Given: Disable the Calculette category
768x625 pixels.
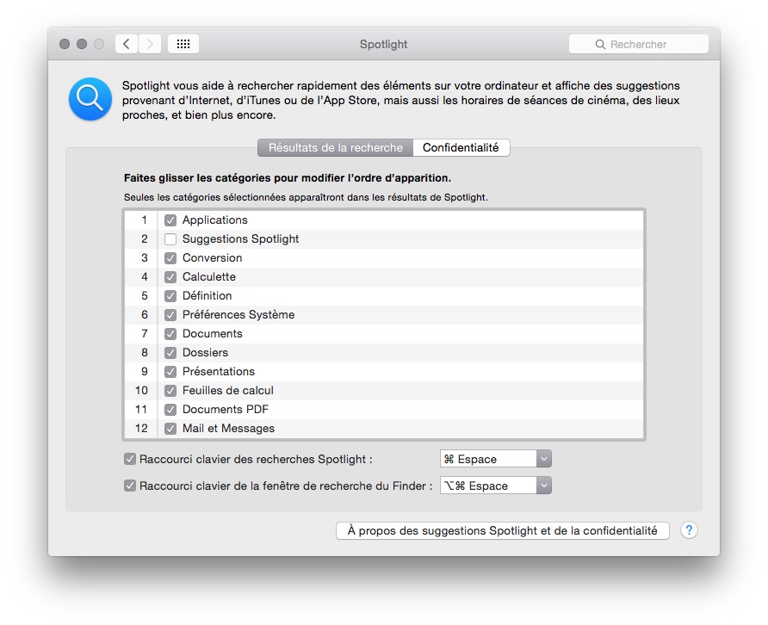Looking at the screenshot, I should click(x=170, y=277).
